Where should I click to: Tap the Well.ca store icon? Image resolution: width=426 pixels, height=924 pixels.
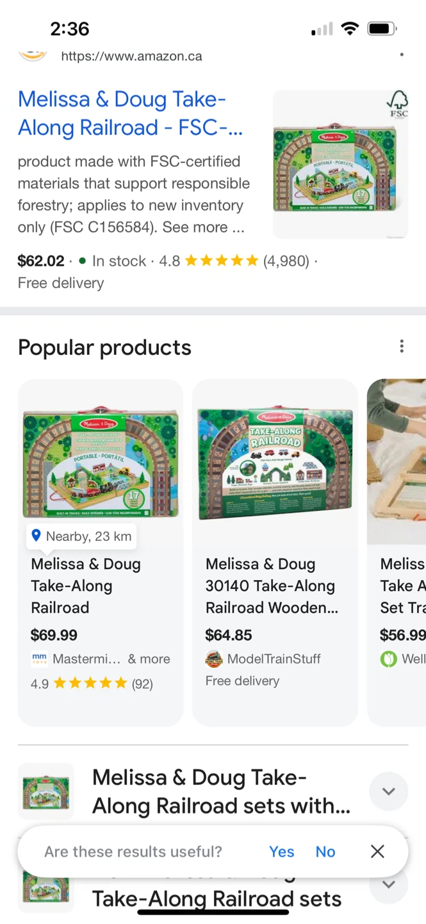[x=388, y=659]
